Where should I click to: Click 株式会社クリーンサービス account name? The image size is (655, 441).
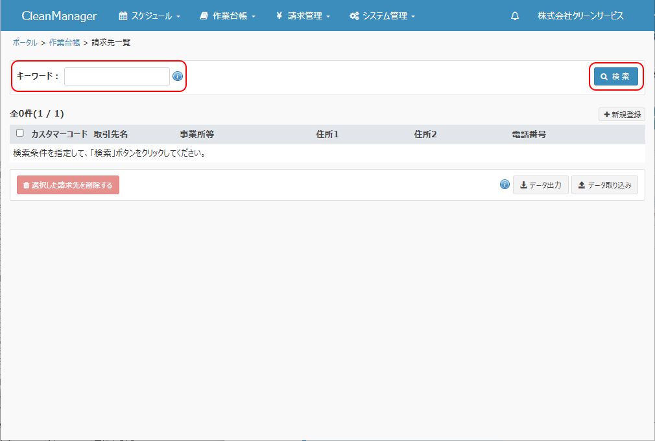coord(580,16)
